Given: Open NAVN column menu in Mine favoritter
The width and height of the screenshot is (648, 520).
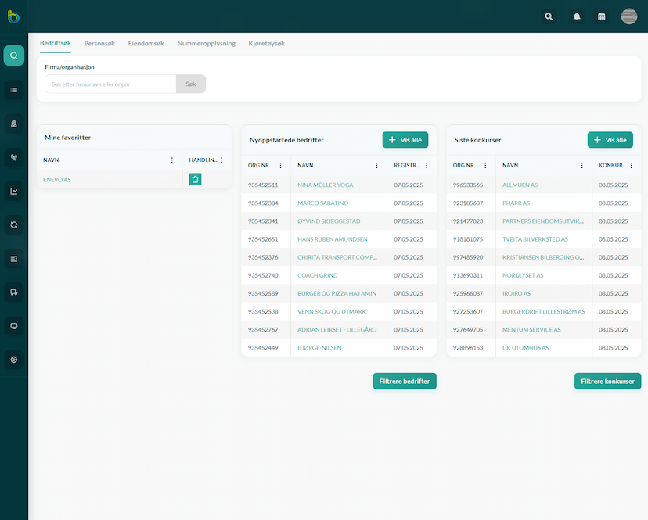Looking at the screenshot, I should tap(172, 160).
